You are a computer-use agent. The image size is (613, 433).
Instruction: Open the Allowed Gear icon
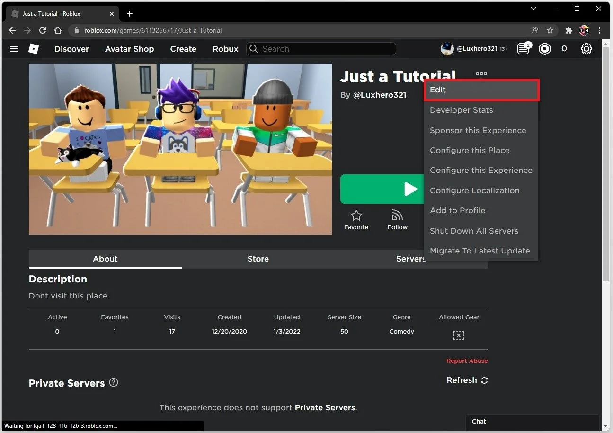[458, 335]
